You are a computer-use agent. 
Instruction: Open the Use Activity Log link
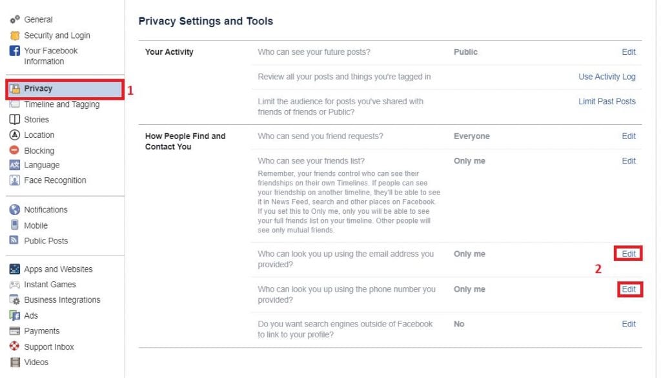(607, 77)
